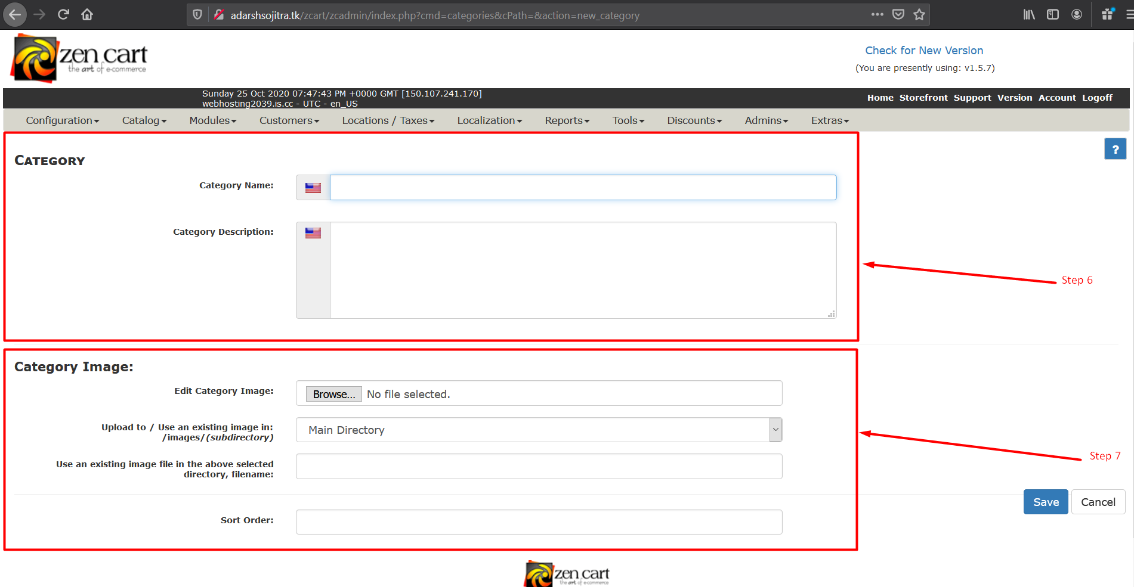1134x587 pixels.
Task: Click the Cancel button
Action: click(1098, 502)
